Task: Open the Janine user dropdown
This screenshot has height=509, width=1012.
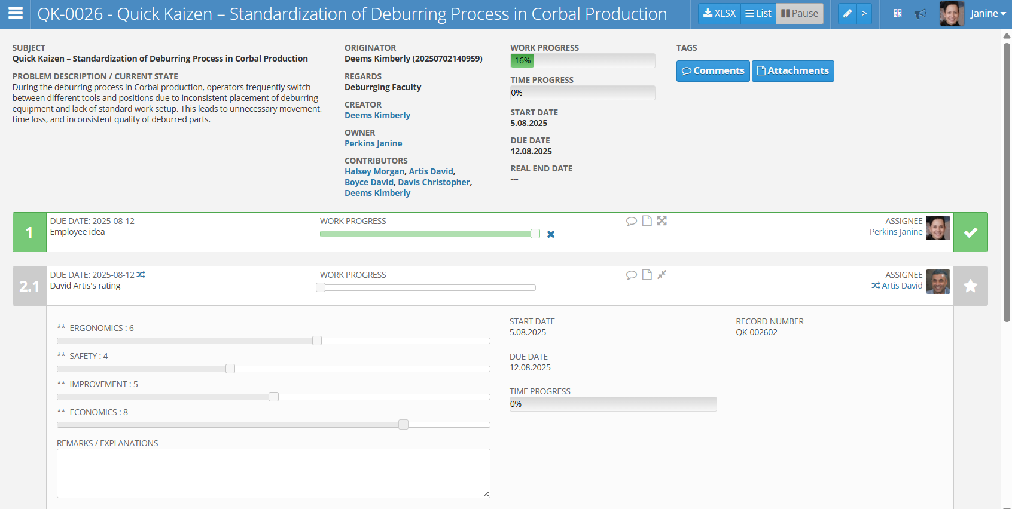Action: tap(987, 13)
